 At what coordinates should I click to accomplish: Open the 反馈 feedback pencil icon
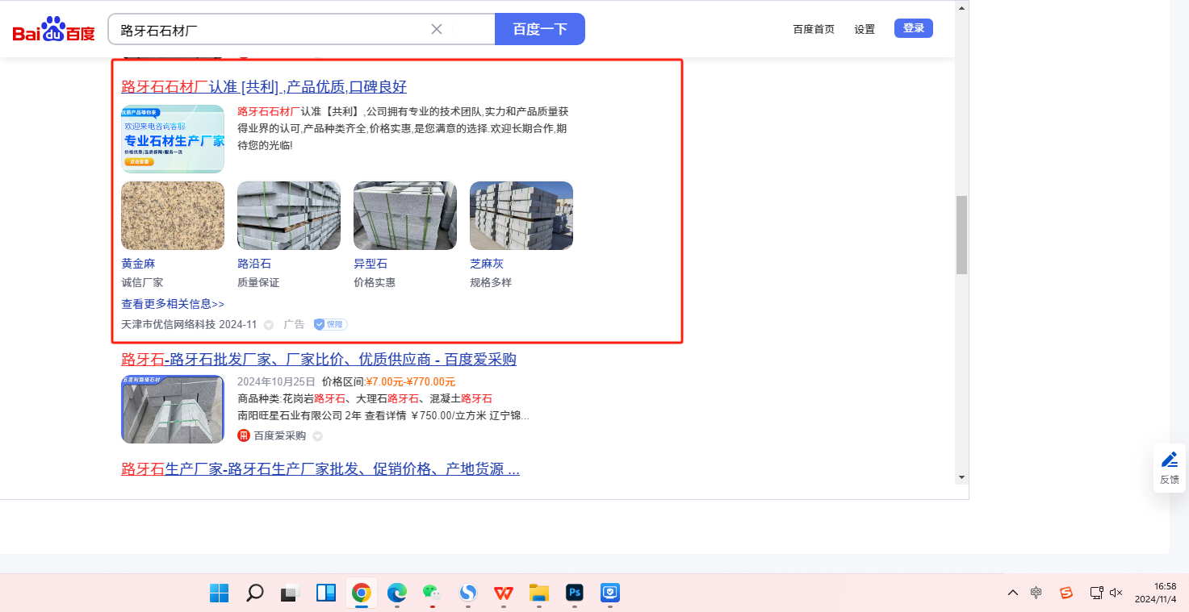click(x=1170, y=460)
